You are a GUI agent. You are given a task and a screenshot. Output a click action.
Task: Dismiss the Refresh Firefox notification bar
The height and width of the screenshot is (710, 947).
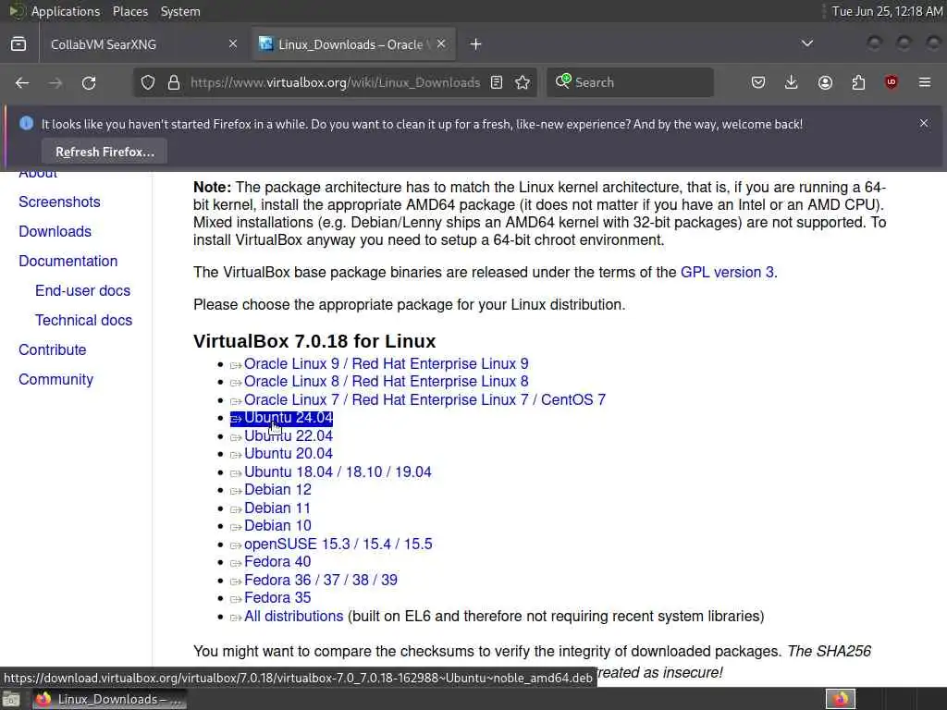pos(924,123)
